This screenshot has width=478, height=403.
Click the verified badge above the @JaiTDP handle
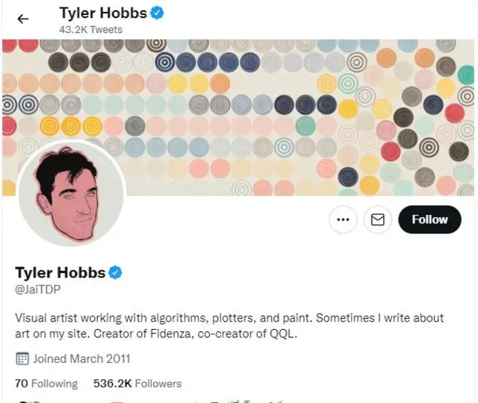pyautogui.click(x=116, y=272)
